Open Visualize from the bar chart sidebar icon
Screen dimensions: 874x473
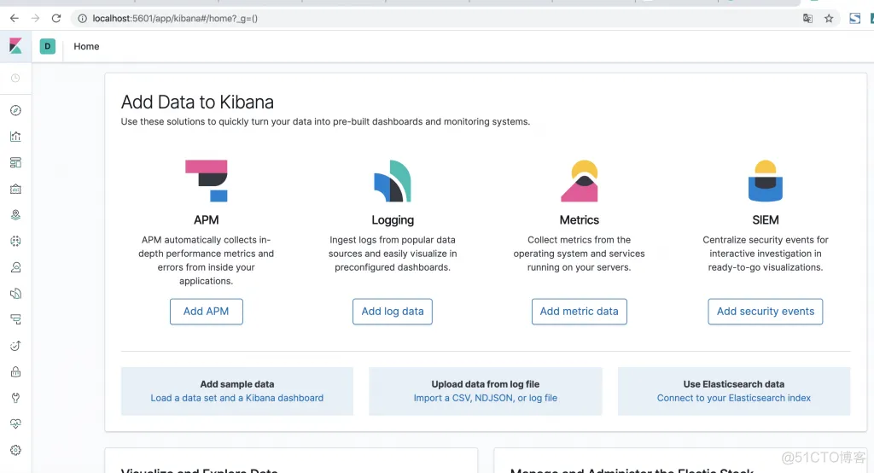click(15, 137)
